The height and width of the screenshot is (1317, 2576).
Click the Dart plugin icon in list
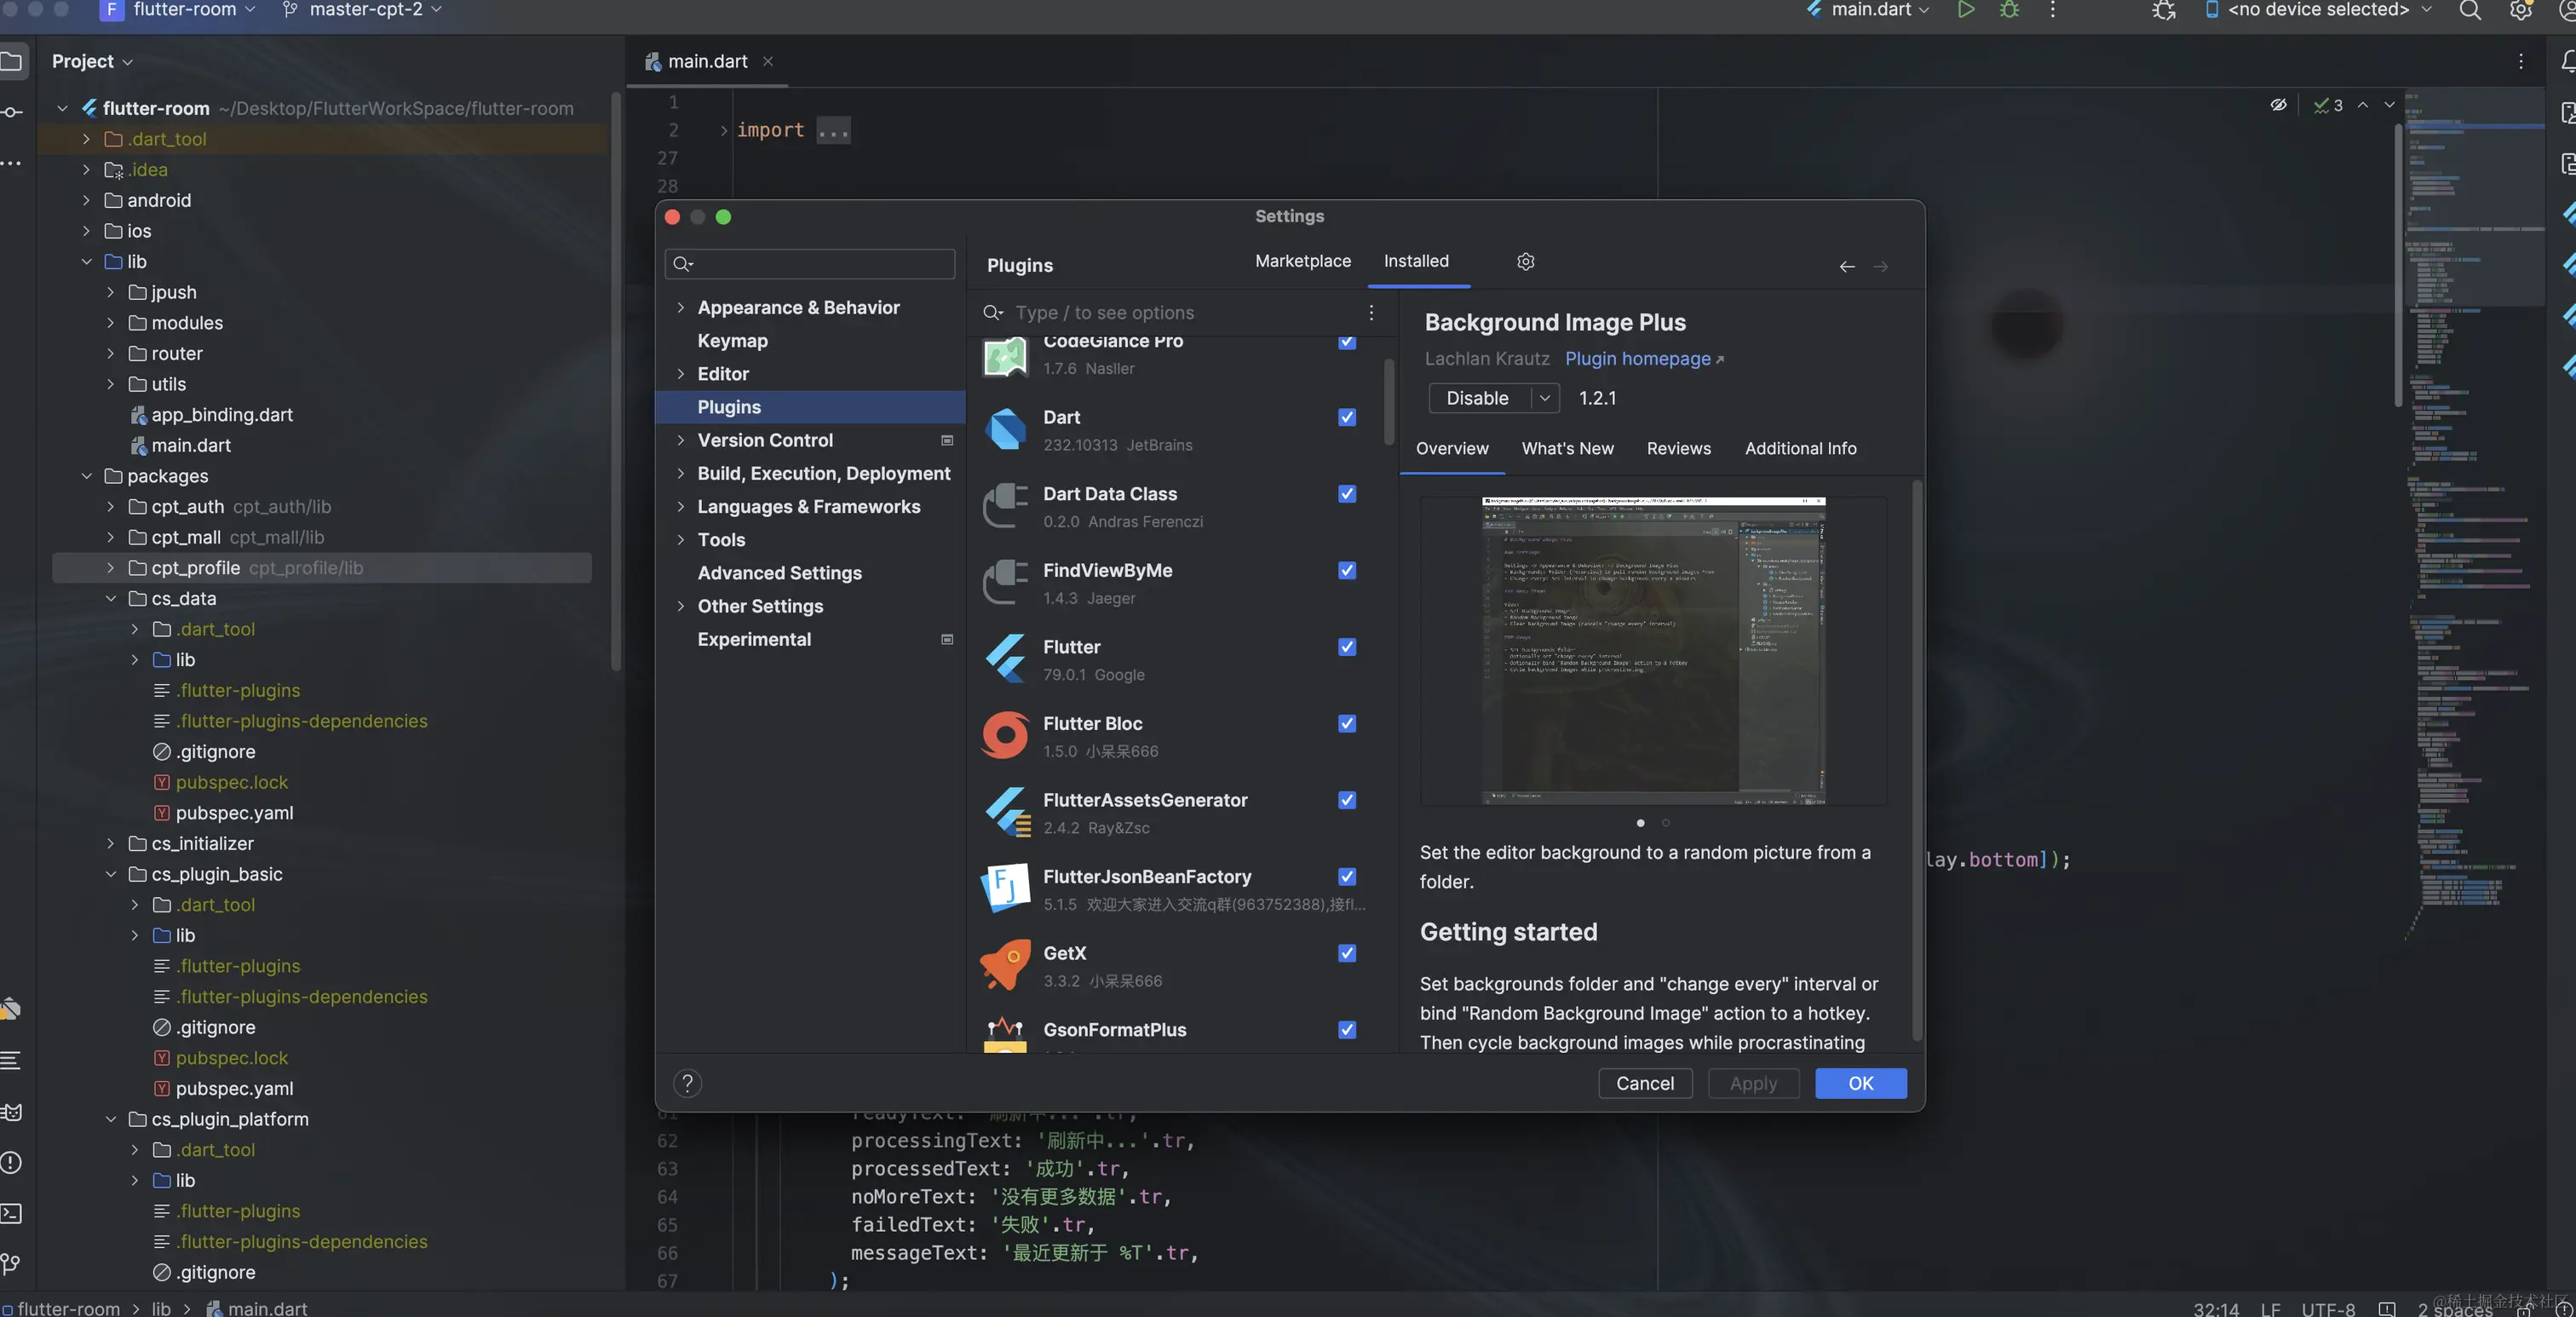[x=1005, y=430]
